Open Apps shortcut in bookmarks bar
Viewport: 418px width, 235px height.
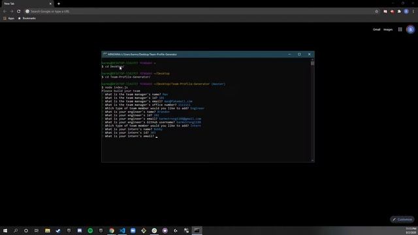click(x=8, y=18)
